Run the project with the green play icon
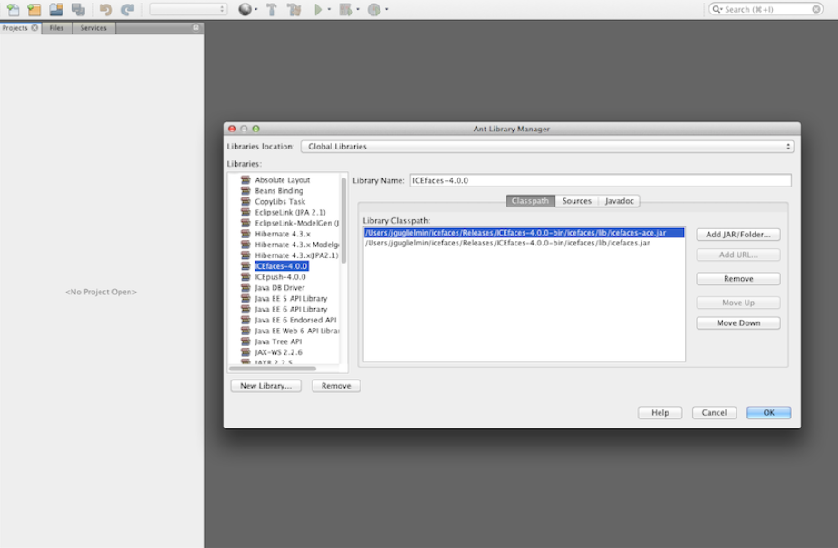838x548 pixels. click(318, 9)
